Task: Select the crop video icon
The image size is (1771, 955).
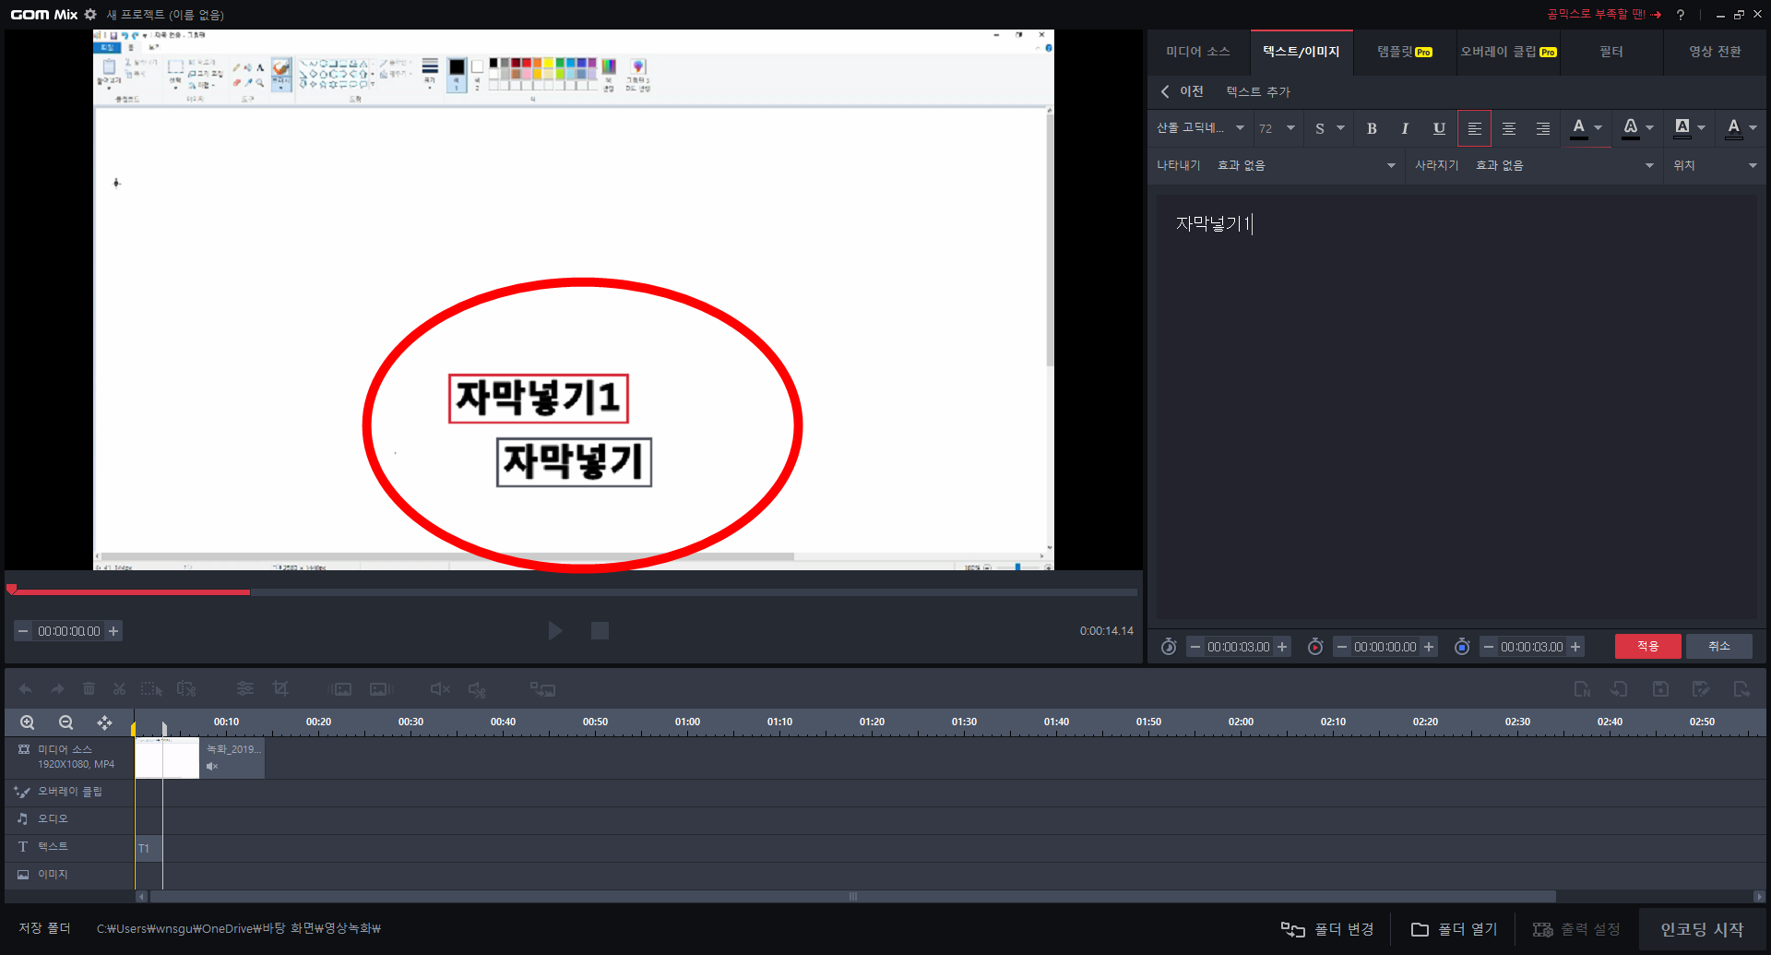Action: pos(280,689)
